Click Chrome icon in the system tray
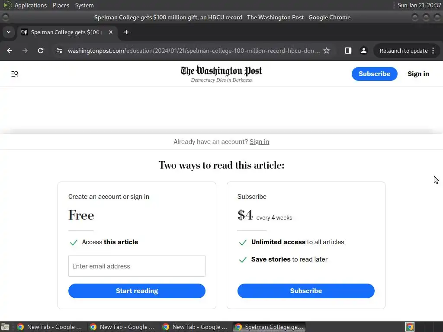 (410, 327)
